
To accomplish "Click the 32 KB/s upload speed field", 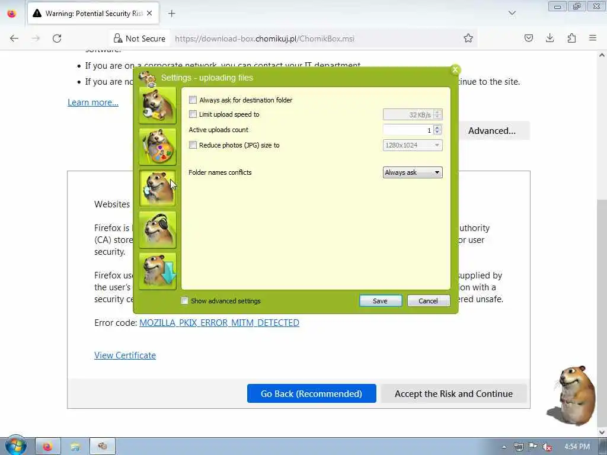I will [x=408, y=114].
